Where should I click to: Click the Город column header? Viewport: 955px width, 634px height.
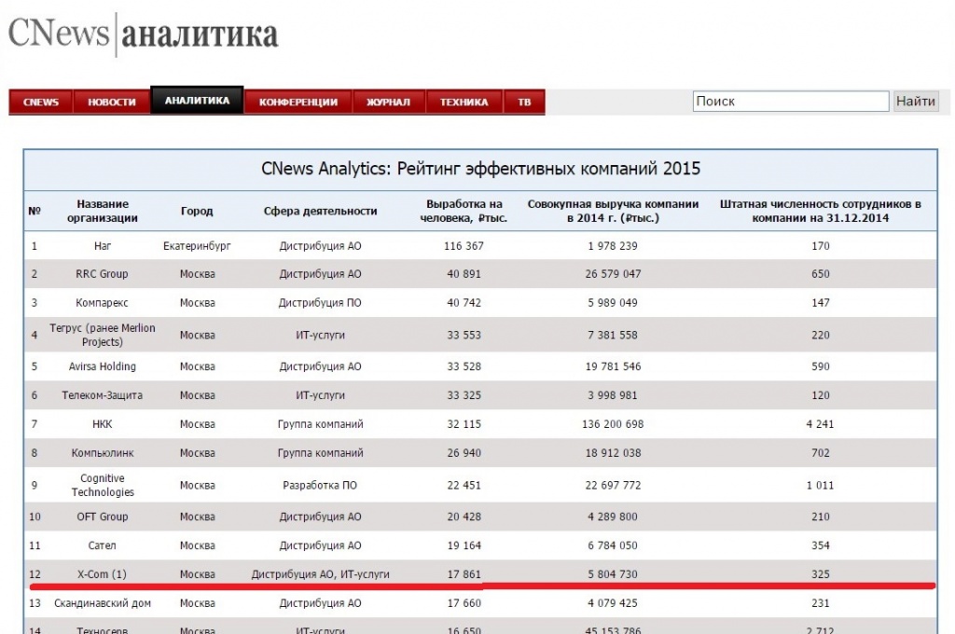point(197,211)
